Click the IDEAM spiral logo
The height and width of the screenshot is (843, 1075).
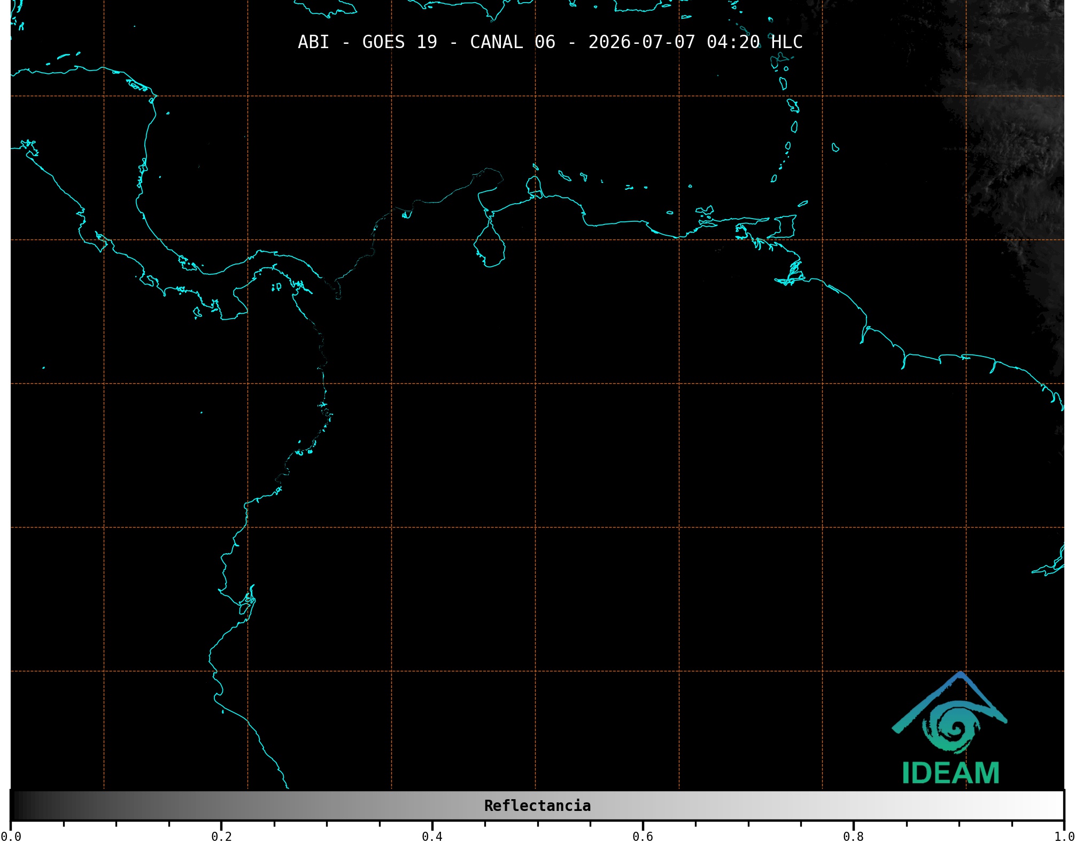click(x=950, y=713)
